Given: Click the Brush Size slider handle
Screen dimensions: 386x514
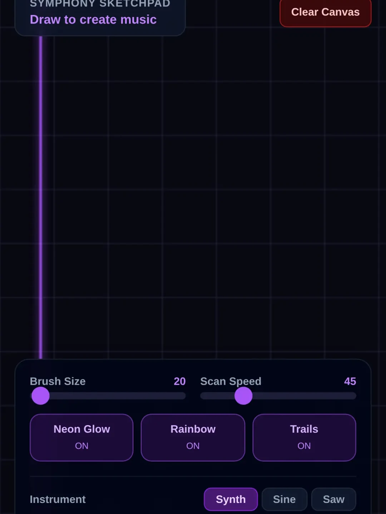Looking at the screenshot, I should (x=40, y=395).
